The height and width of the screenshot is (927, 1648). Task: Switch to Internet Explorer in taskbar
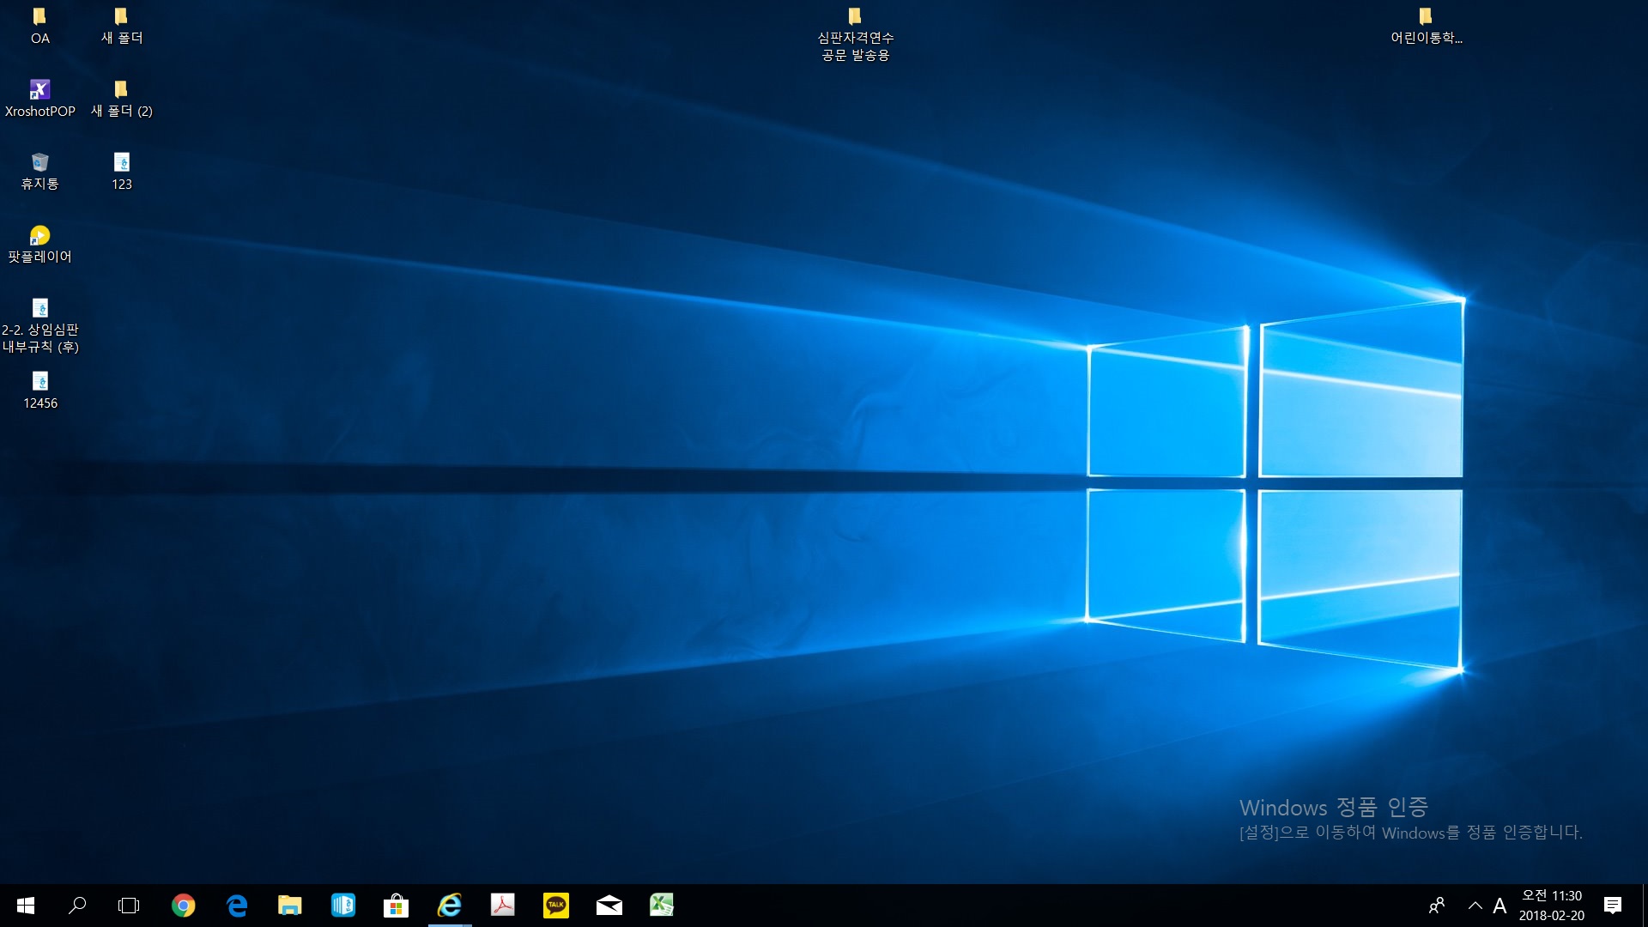[449, 906]
